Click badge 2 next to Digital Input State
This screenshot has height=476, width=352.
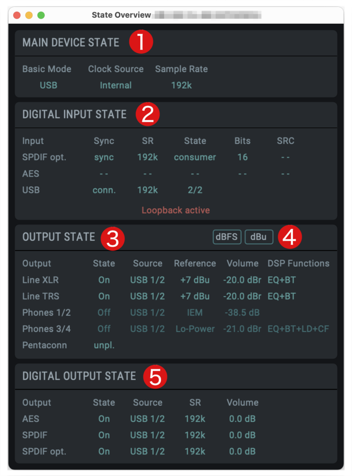pos(147,114)
